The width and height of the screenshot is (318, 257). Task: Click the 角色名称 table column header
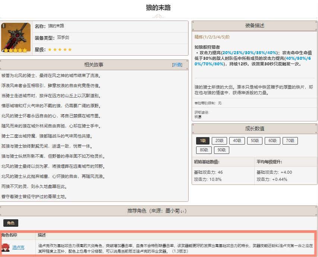click(9, 235)
